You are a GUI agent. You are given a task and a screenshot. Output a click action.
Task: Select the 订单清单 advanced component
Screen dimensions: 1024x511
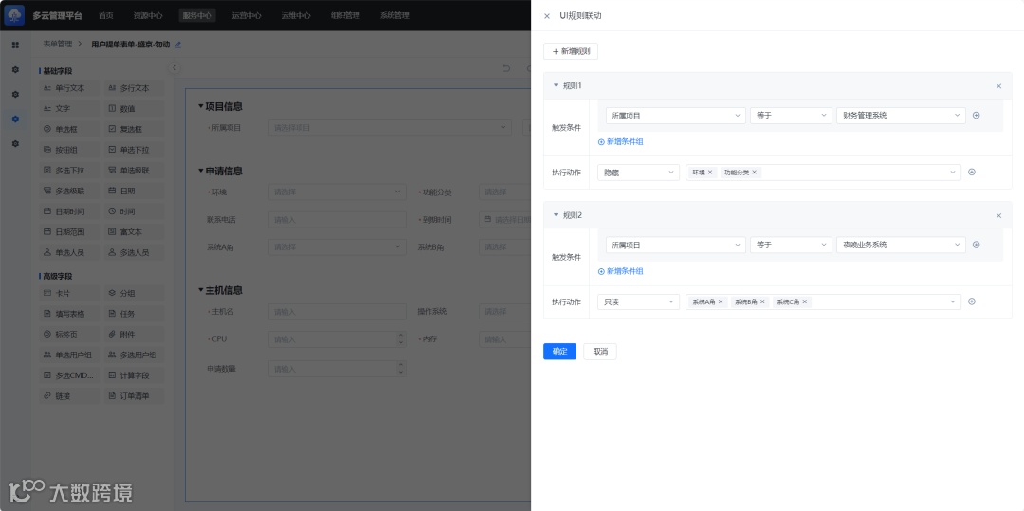(x=134, y=396)
